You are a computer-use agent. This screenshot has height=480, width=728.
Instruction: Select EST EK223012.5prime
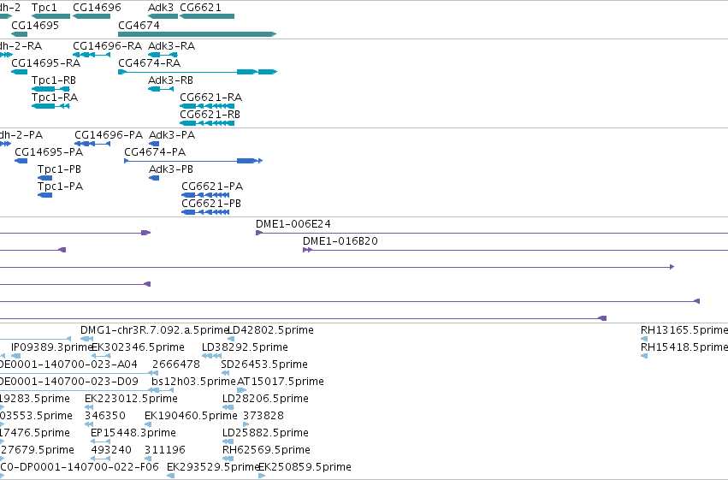click(x=131, y=400)
